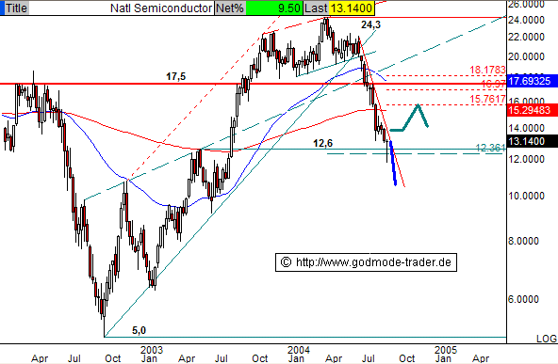The width and height of the screenshot is (558, 364).
Task: Click the green projected rebound arrow
Action: (x=409, y=118)
